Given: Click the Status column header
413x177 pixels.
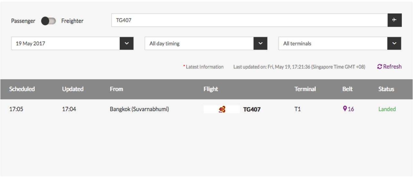Looking at the screenshot, I should click(x=386, y=89).
